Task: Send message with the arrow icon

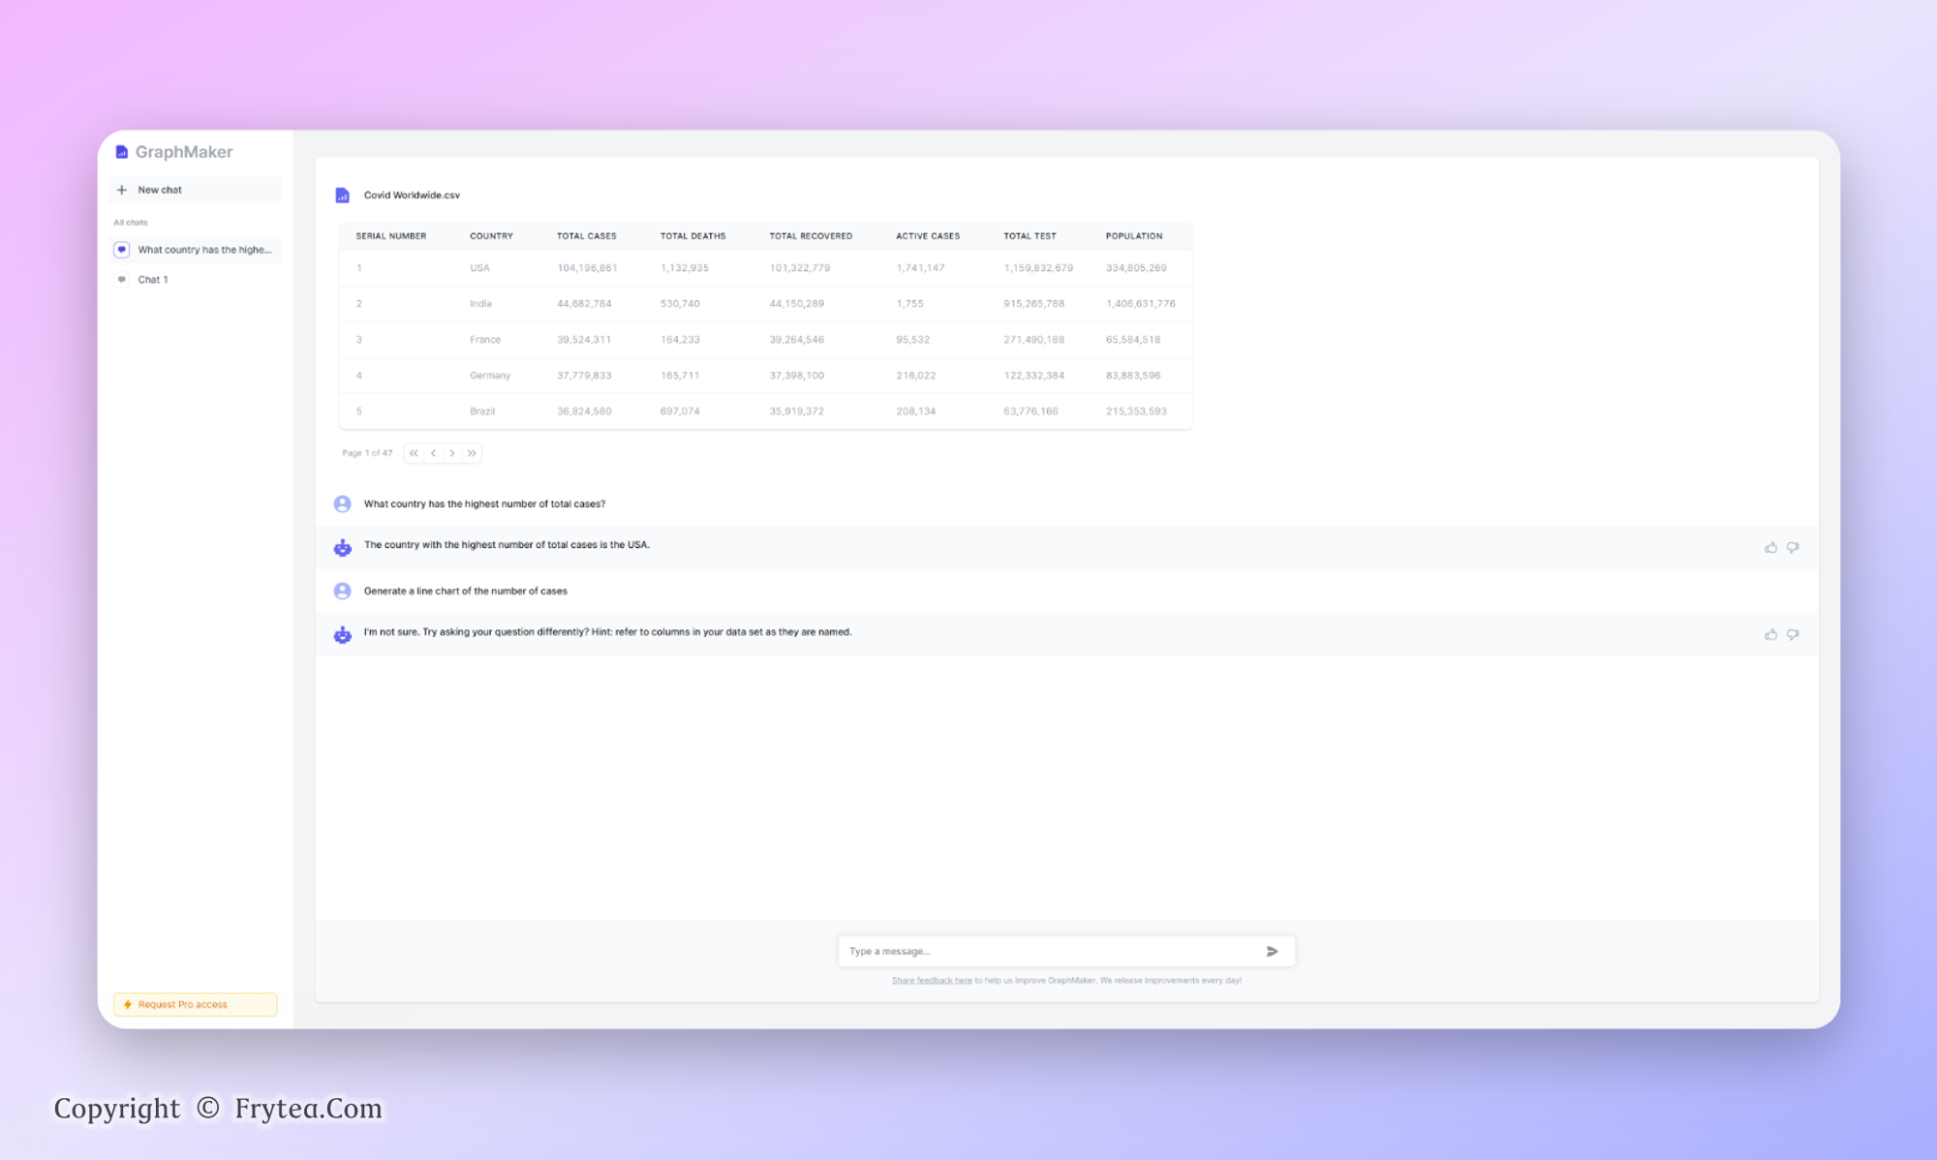Action: click(x=1272, y=951)
